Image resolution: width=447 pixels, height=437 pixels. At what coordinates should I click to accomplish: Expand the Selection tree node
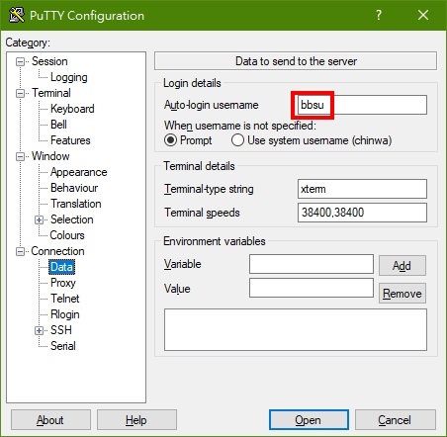pos(39,219)
